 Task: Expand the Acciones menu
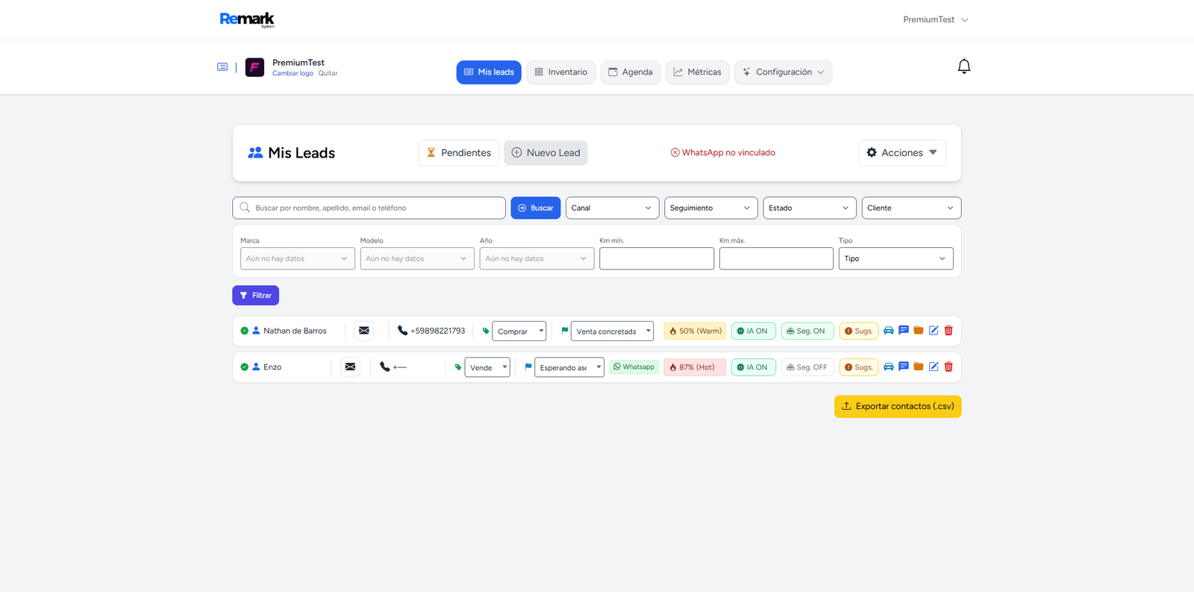coord(902,152)
